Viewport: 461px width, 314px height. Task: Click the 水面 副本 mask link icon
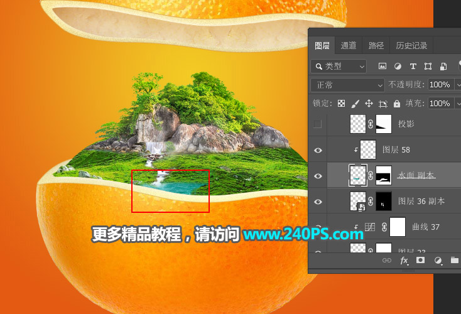[x=371, y=176]
